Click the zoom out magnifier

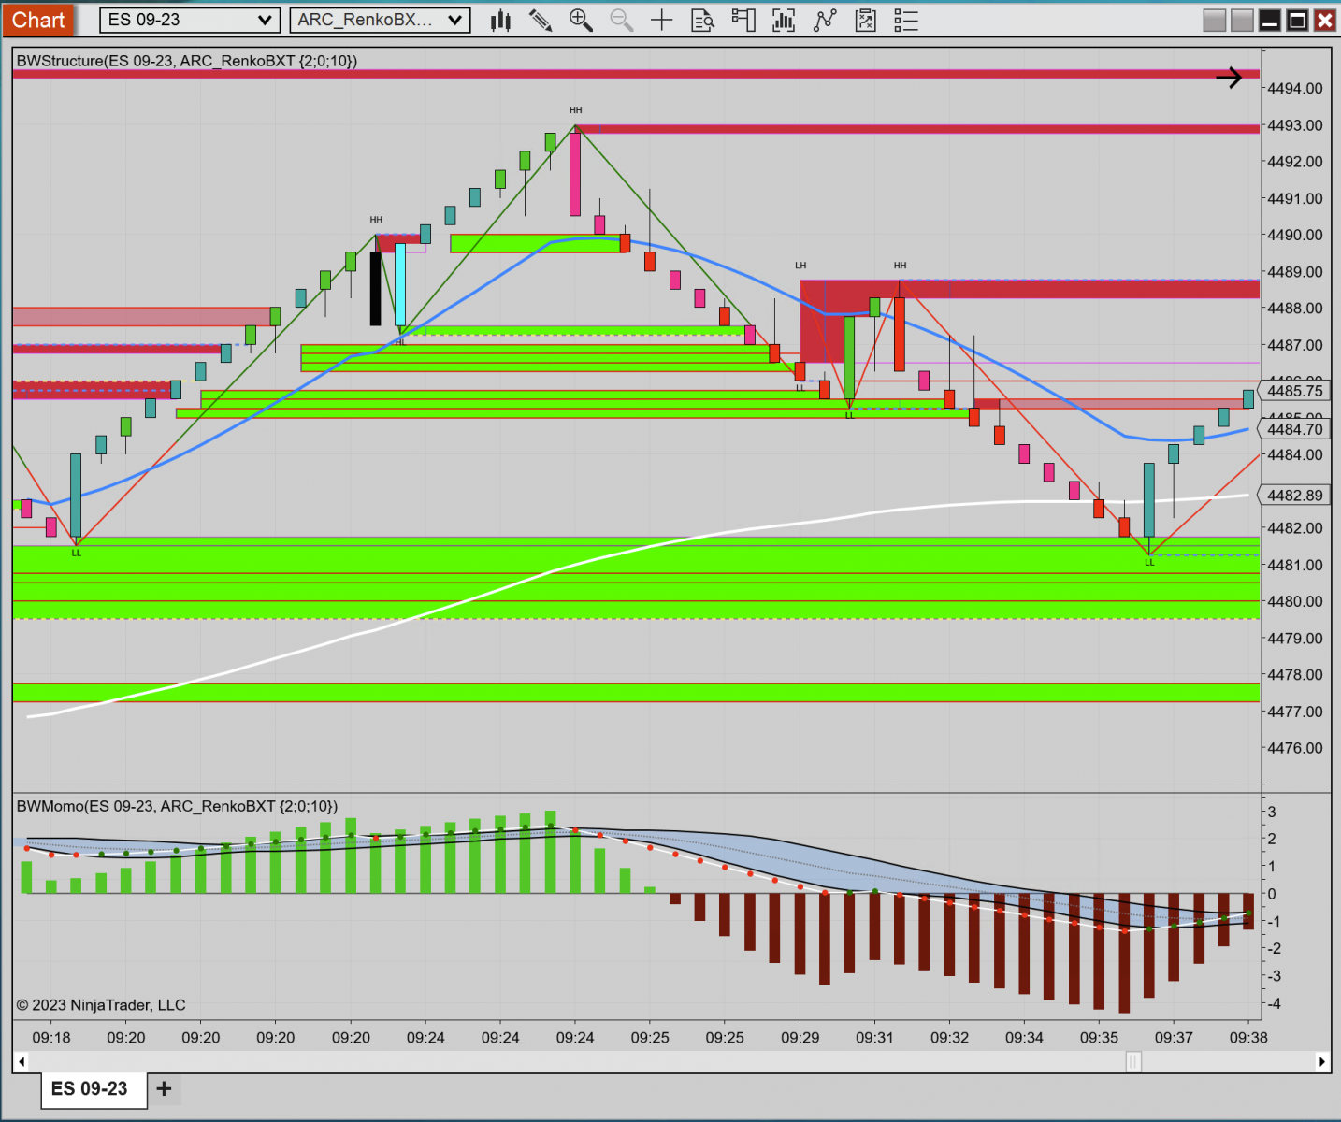622,21
